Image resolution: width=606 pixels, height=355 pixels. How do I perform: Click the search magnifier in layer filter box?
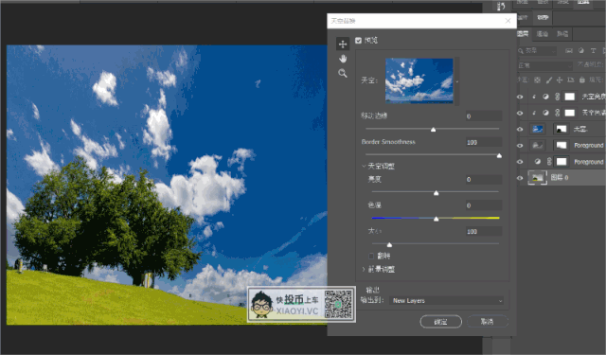pyautogui.click(x=521, y=50)
